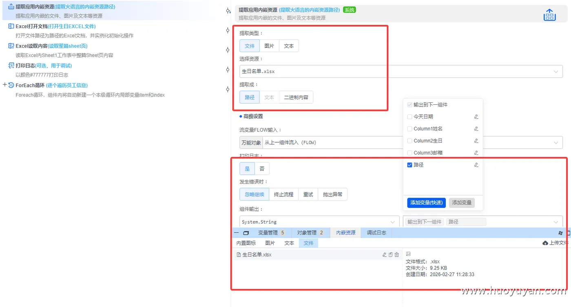Edit the Column1姓名 variable via pencil icon
This screenshot has height=307, width=571.
(x=476, y=129)
